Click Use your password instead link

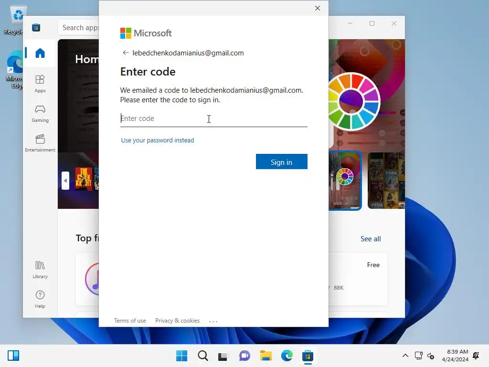point(158,140)
